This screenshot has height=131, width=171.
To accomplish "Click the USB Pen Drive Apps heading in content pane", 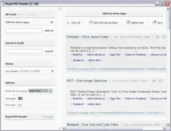I will (x=114, y=14).
